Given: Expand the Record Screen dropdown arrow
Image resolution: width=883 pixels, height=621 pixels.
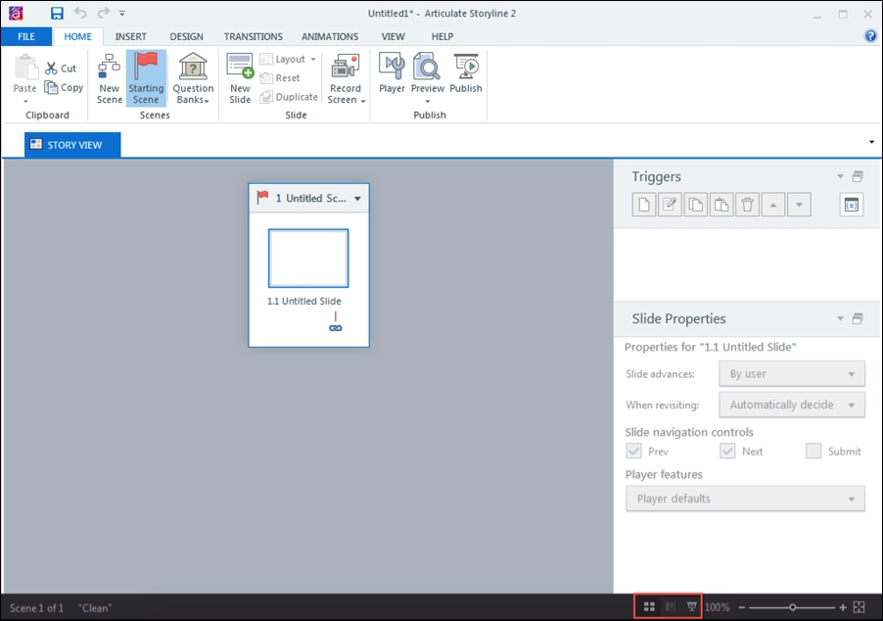Looking at the screenshot, I should coord(363,102).
